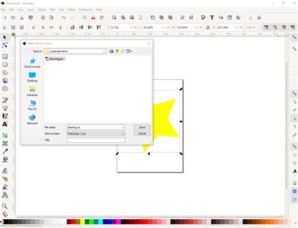Click flip horizontal icon
This screenshot has width=298, height=228.
point(52,28)
